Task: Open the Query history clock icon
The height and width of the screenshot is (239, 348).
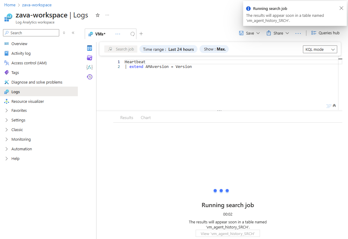Action: coord(90,77)
